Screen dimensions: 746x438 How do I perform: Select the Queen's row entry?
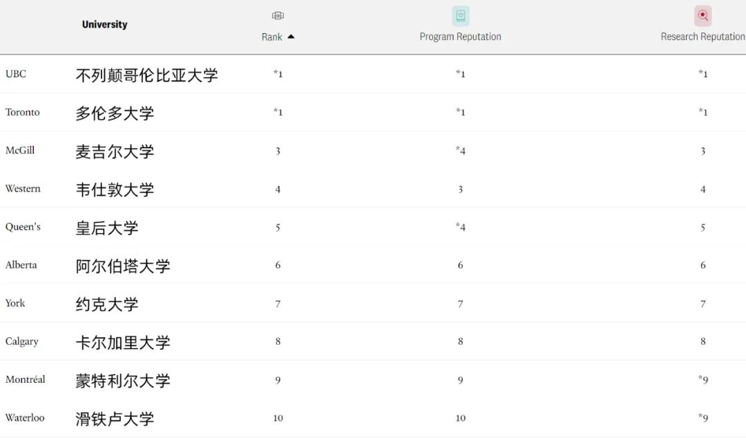click(23, 227)
